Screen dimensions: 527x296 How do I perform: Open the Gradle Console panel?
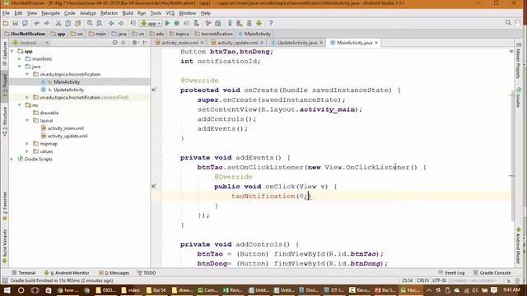[492, 273]
